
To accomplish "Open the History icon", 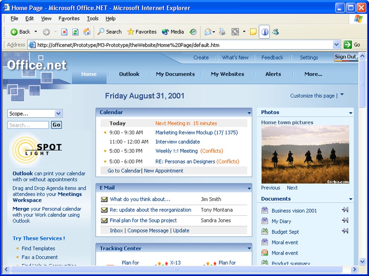I will tap(193, 32).
